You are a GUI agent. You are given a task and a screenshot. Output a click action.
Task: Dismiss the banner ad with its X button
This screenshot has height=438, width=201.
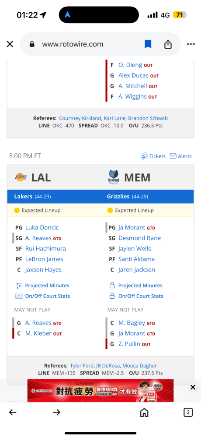[193, 387]
